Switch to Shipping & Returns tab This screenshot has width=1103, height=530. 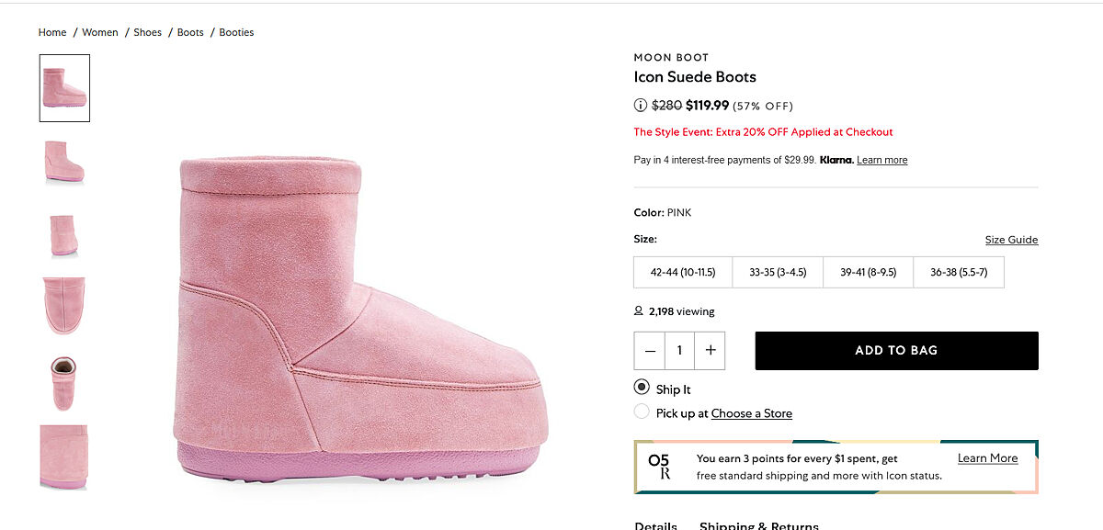[758, 525]
